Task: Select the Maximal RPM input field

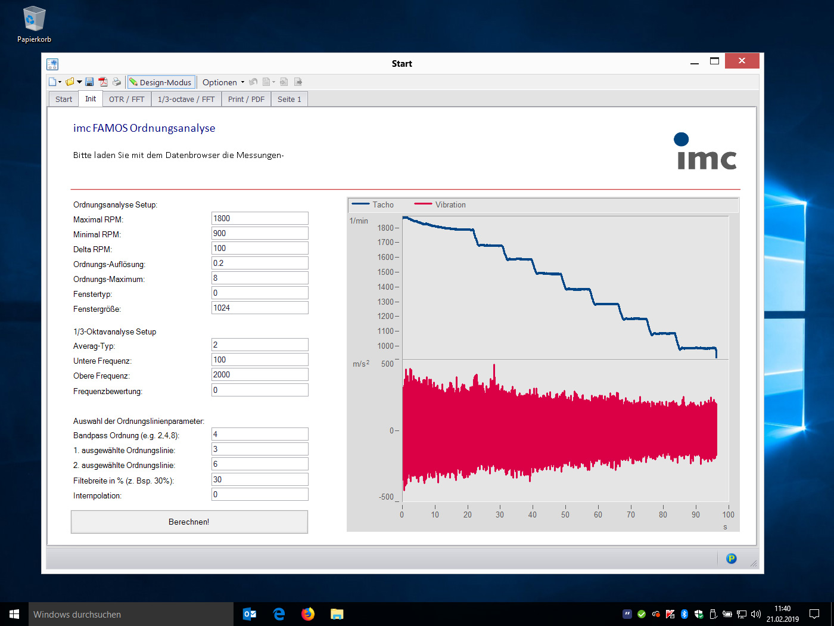Action: [259, 218]
